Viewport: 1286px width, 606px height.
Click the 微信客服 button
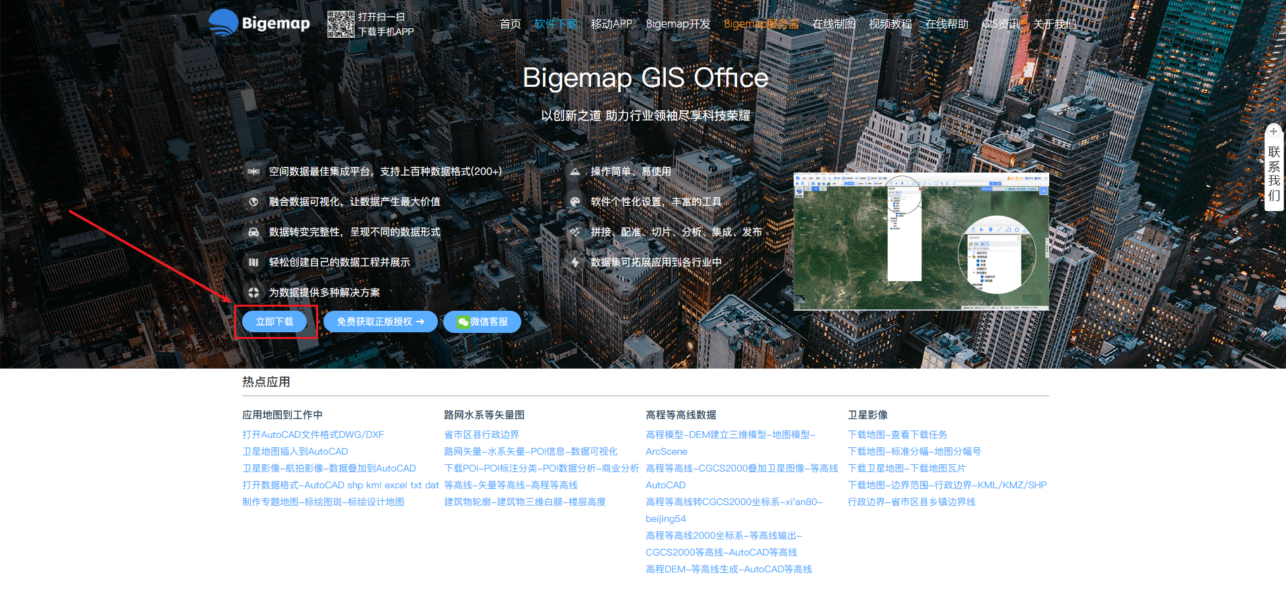coord(482,322)
